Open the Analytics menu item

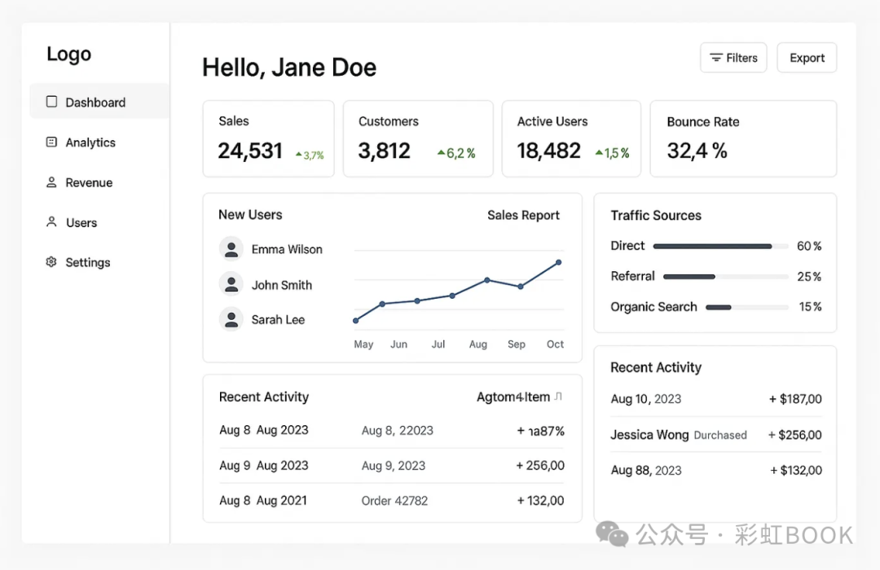point(90,142)
